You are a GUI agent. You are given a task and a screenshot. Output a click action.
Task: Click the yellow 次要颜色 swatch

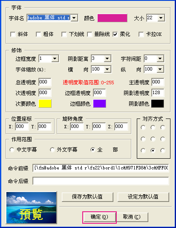[x=45, y=104]
